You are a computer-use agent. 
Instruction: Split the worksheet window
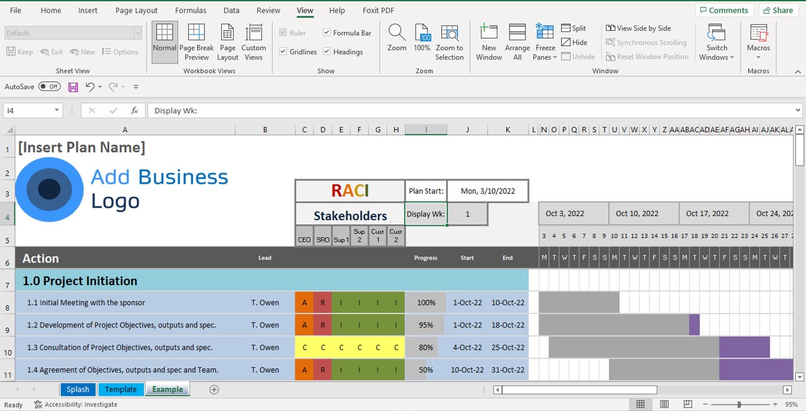574,28
